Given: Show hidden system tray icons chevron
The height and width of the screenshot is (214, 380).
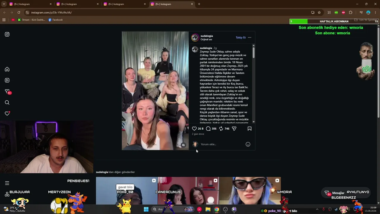Looking at the screenshot, I should (317, 209).
